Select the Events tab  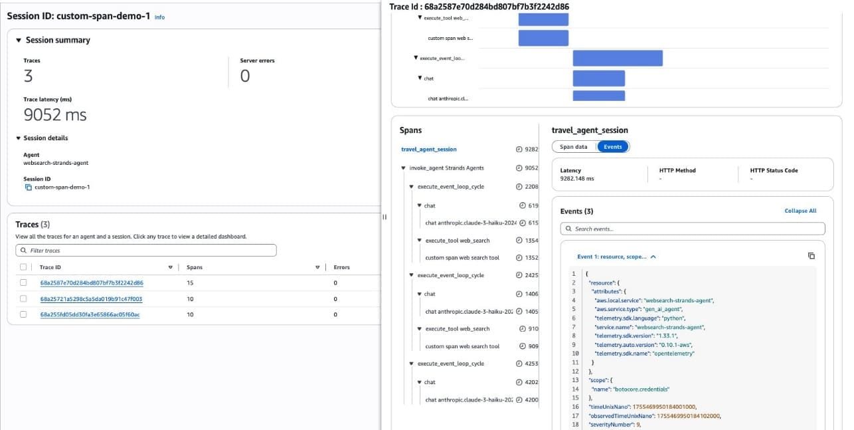[x=612, y=147]
